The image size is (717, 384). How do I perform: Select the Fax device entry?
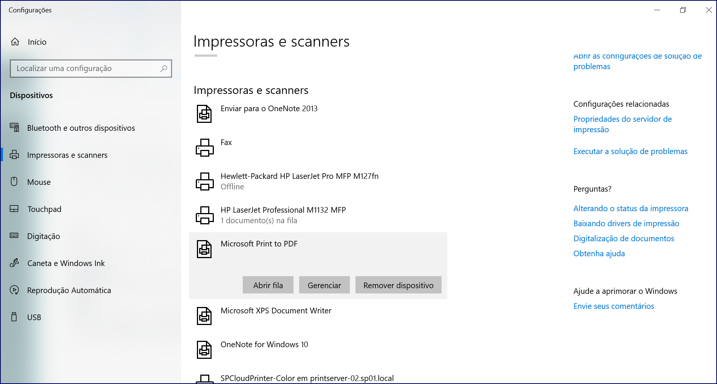(226, 142)
